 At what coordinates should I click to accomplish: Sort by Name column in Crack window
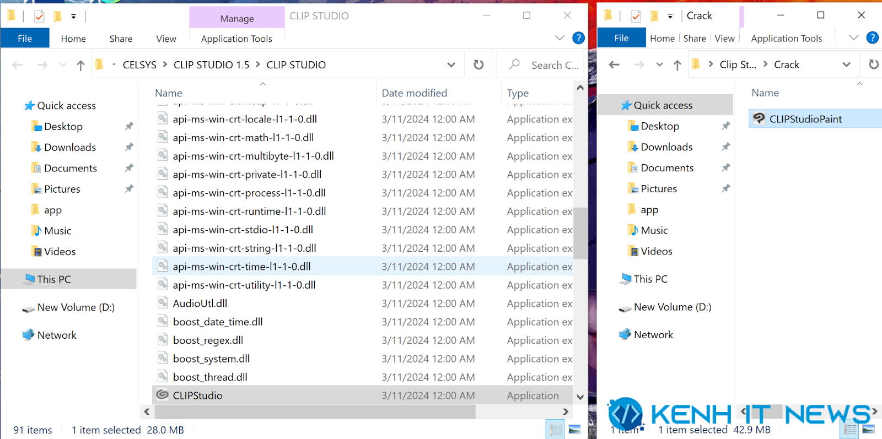pos(765,93)
